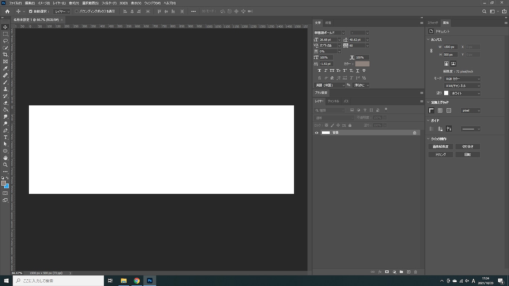509x286 pixels.
Task: Open the 8 bit/チャンネル dropdown
Action: (x=462, y=86)
